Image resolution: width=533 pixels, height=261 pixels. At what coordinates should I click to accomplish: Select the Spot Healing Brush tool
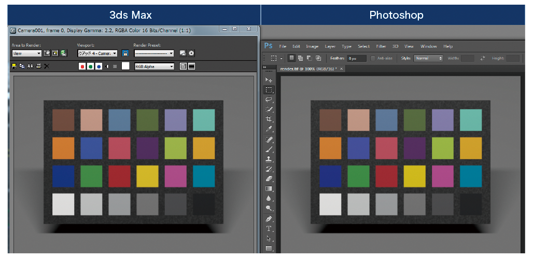click(x=269, y=140)
